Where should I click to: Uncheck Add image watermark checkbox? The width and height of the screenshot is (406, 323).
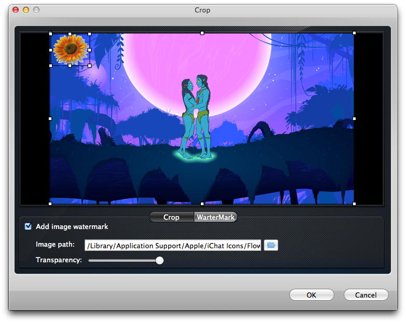[28, 226]
